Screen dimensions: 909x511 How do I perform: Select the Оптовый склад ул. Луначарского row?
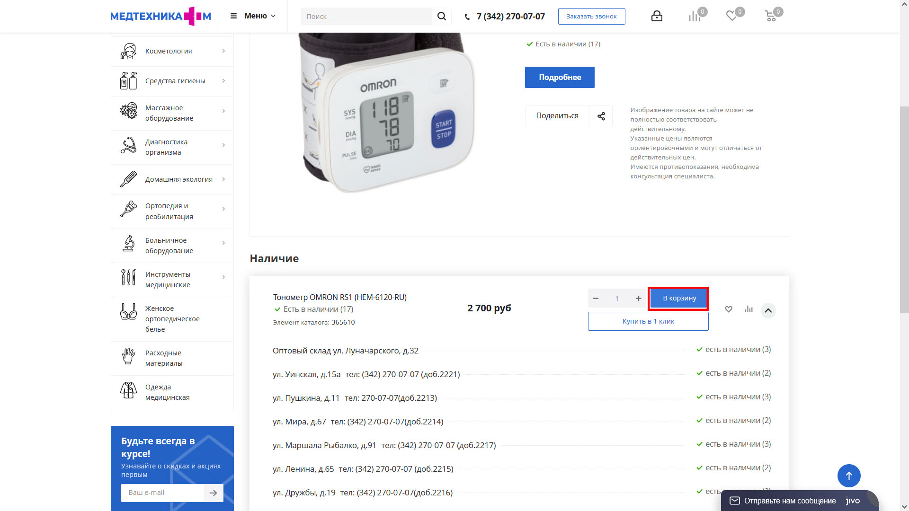pos(522,350)
